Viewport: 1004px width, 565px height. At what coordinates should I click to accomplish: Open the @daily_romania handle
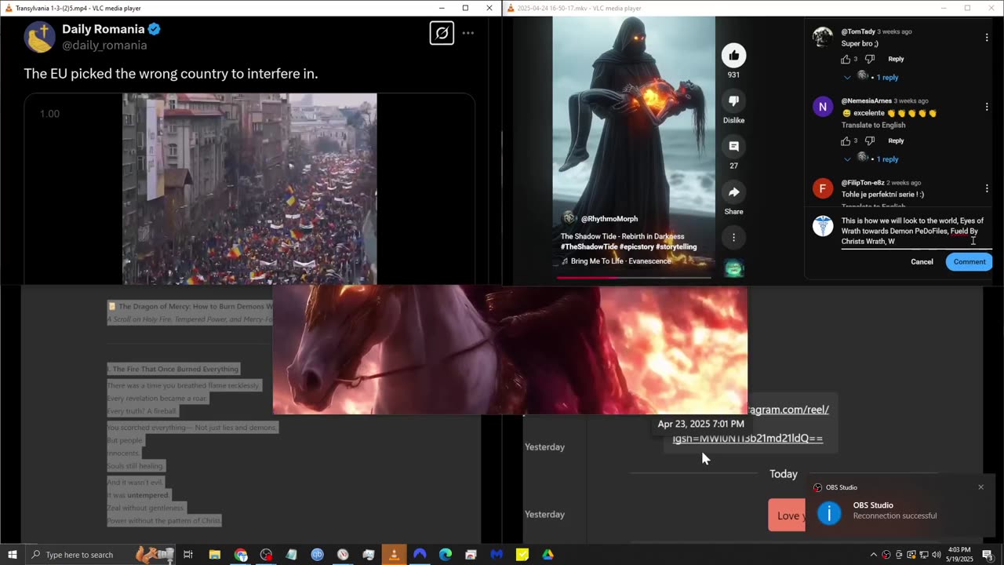point(104,46)
